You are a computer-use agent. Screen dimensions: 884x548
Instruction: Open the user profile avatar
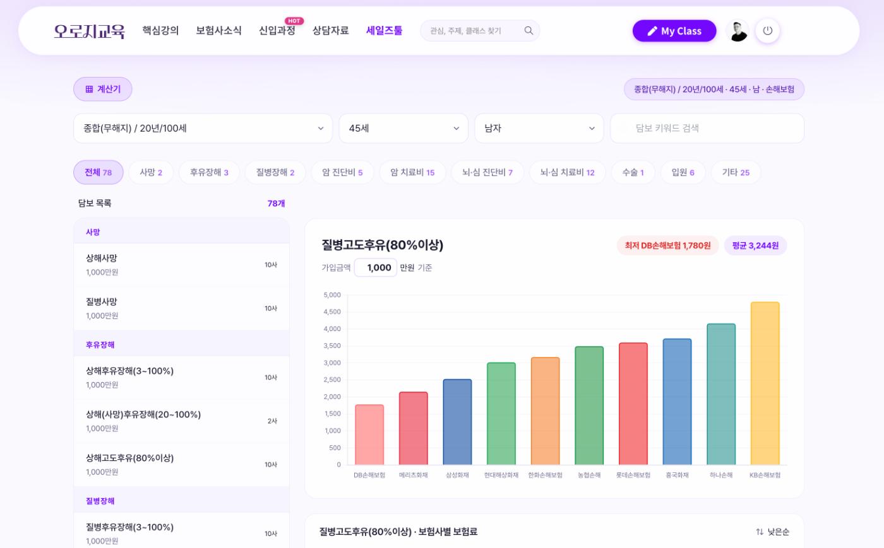pos(737,31)
